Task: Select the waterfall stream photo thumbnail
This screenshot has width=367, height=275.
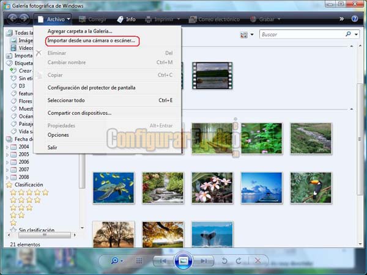Action: pos(163,188)
